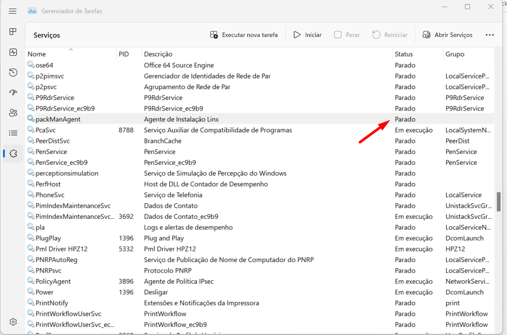This screenshot has width=507, height=335.
Task: Click description Logs e alertas de desempenho
Action: pyautogui.click(x=188, y=227)
